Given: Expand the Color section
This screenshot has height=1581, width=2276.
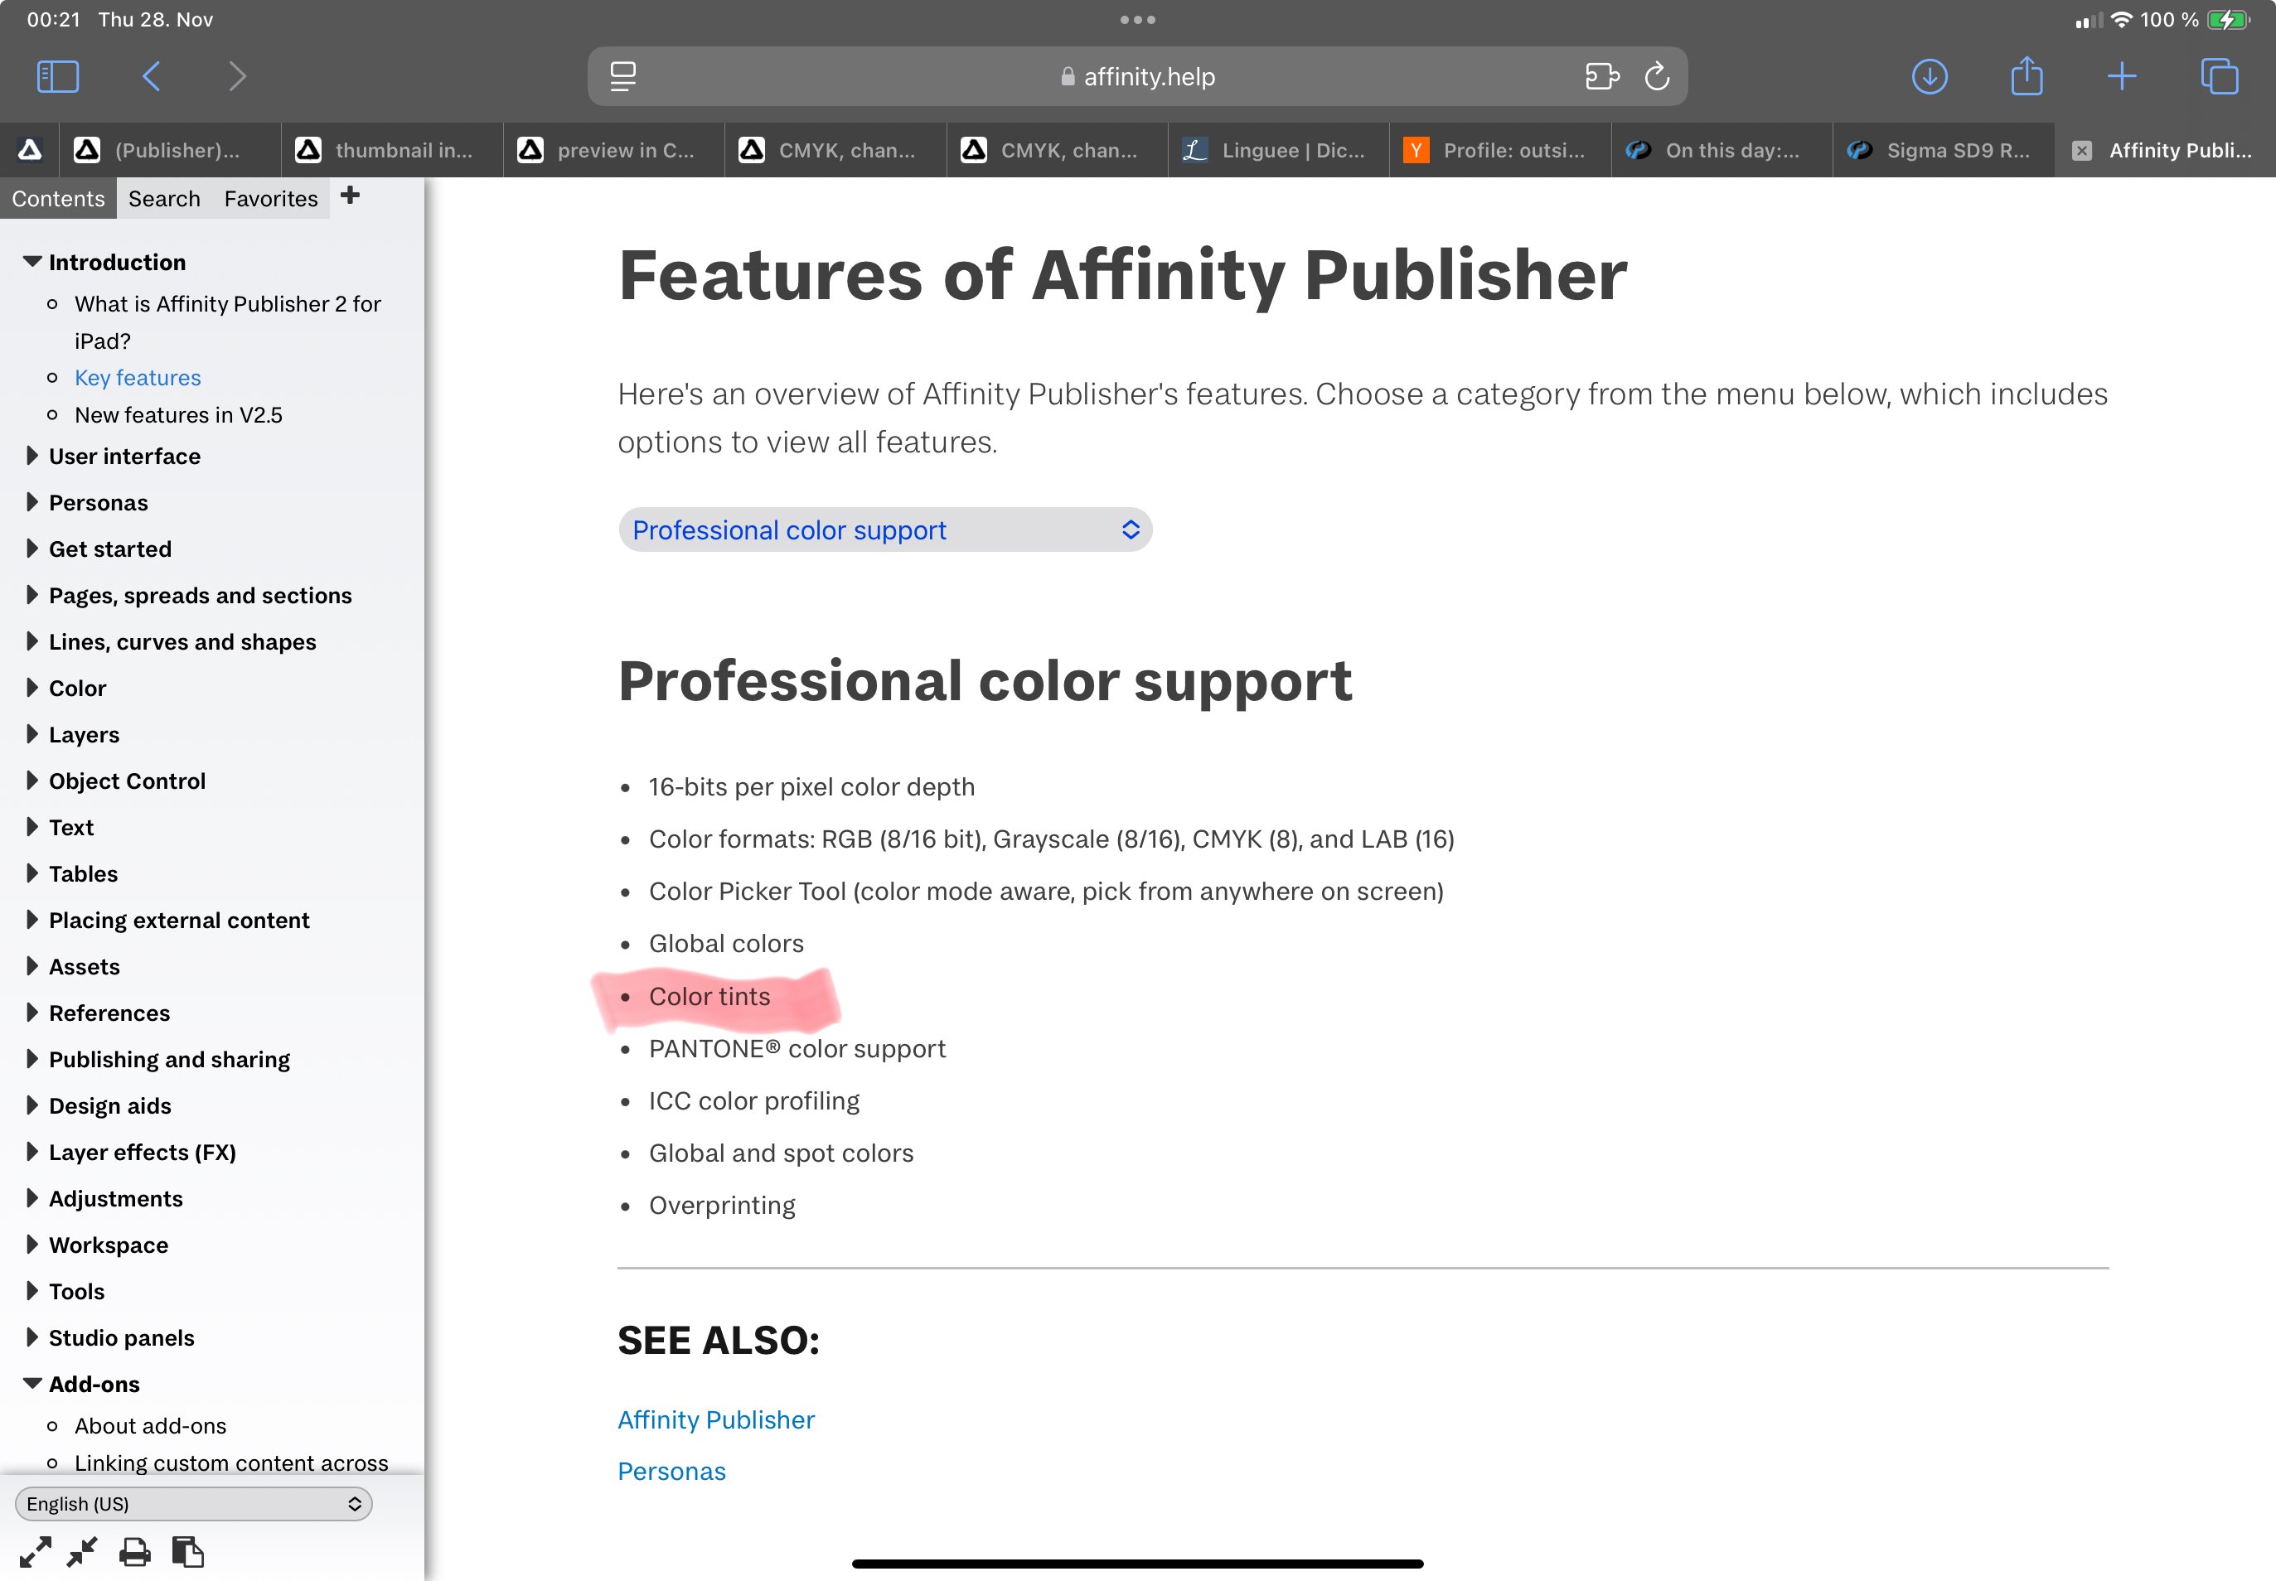Looking at the screenshot, I should point(31,688).
